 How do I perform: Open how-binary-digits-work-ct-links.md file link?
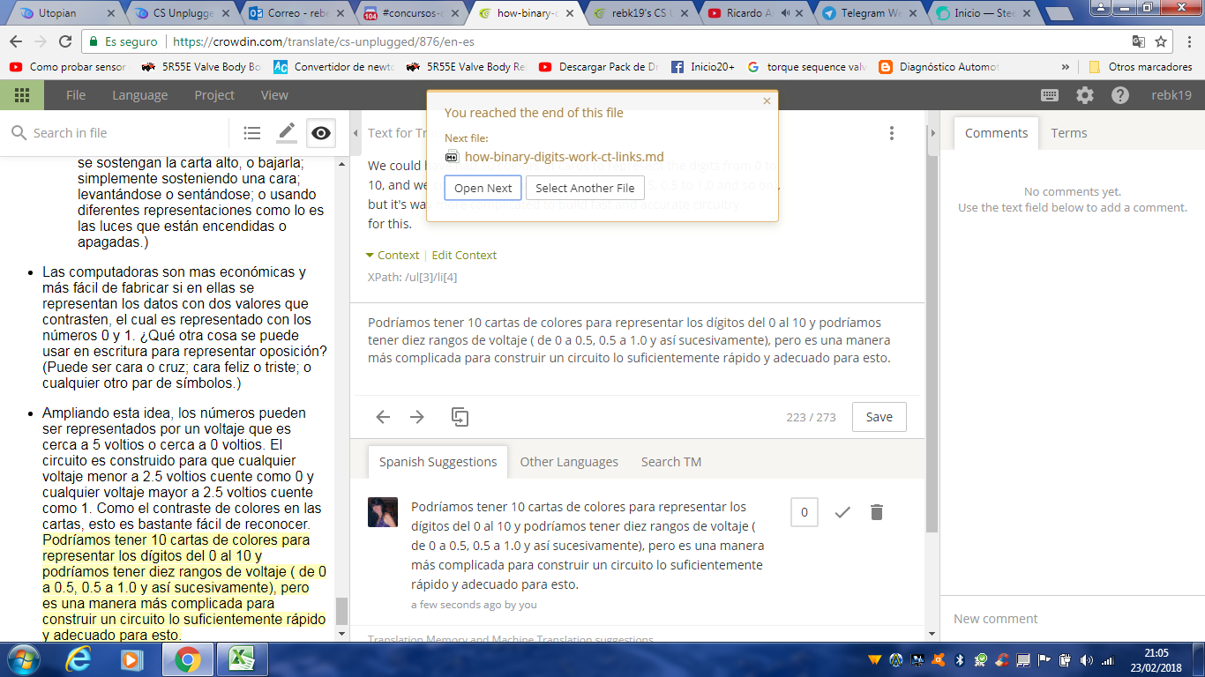click(x=564, y=157)
